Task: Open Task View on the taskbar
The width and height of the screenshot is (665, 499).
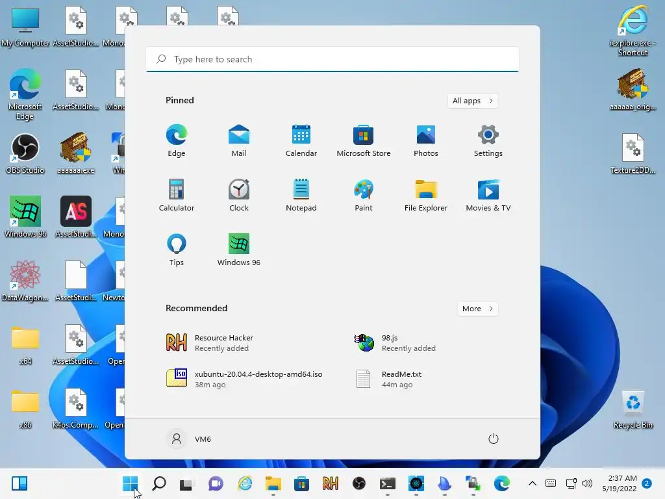Action: click(x=186, y=483)
